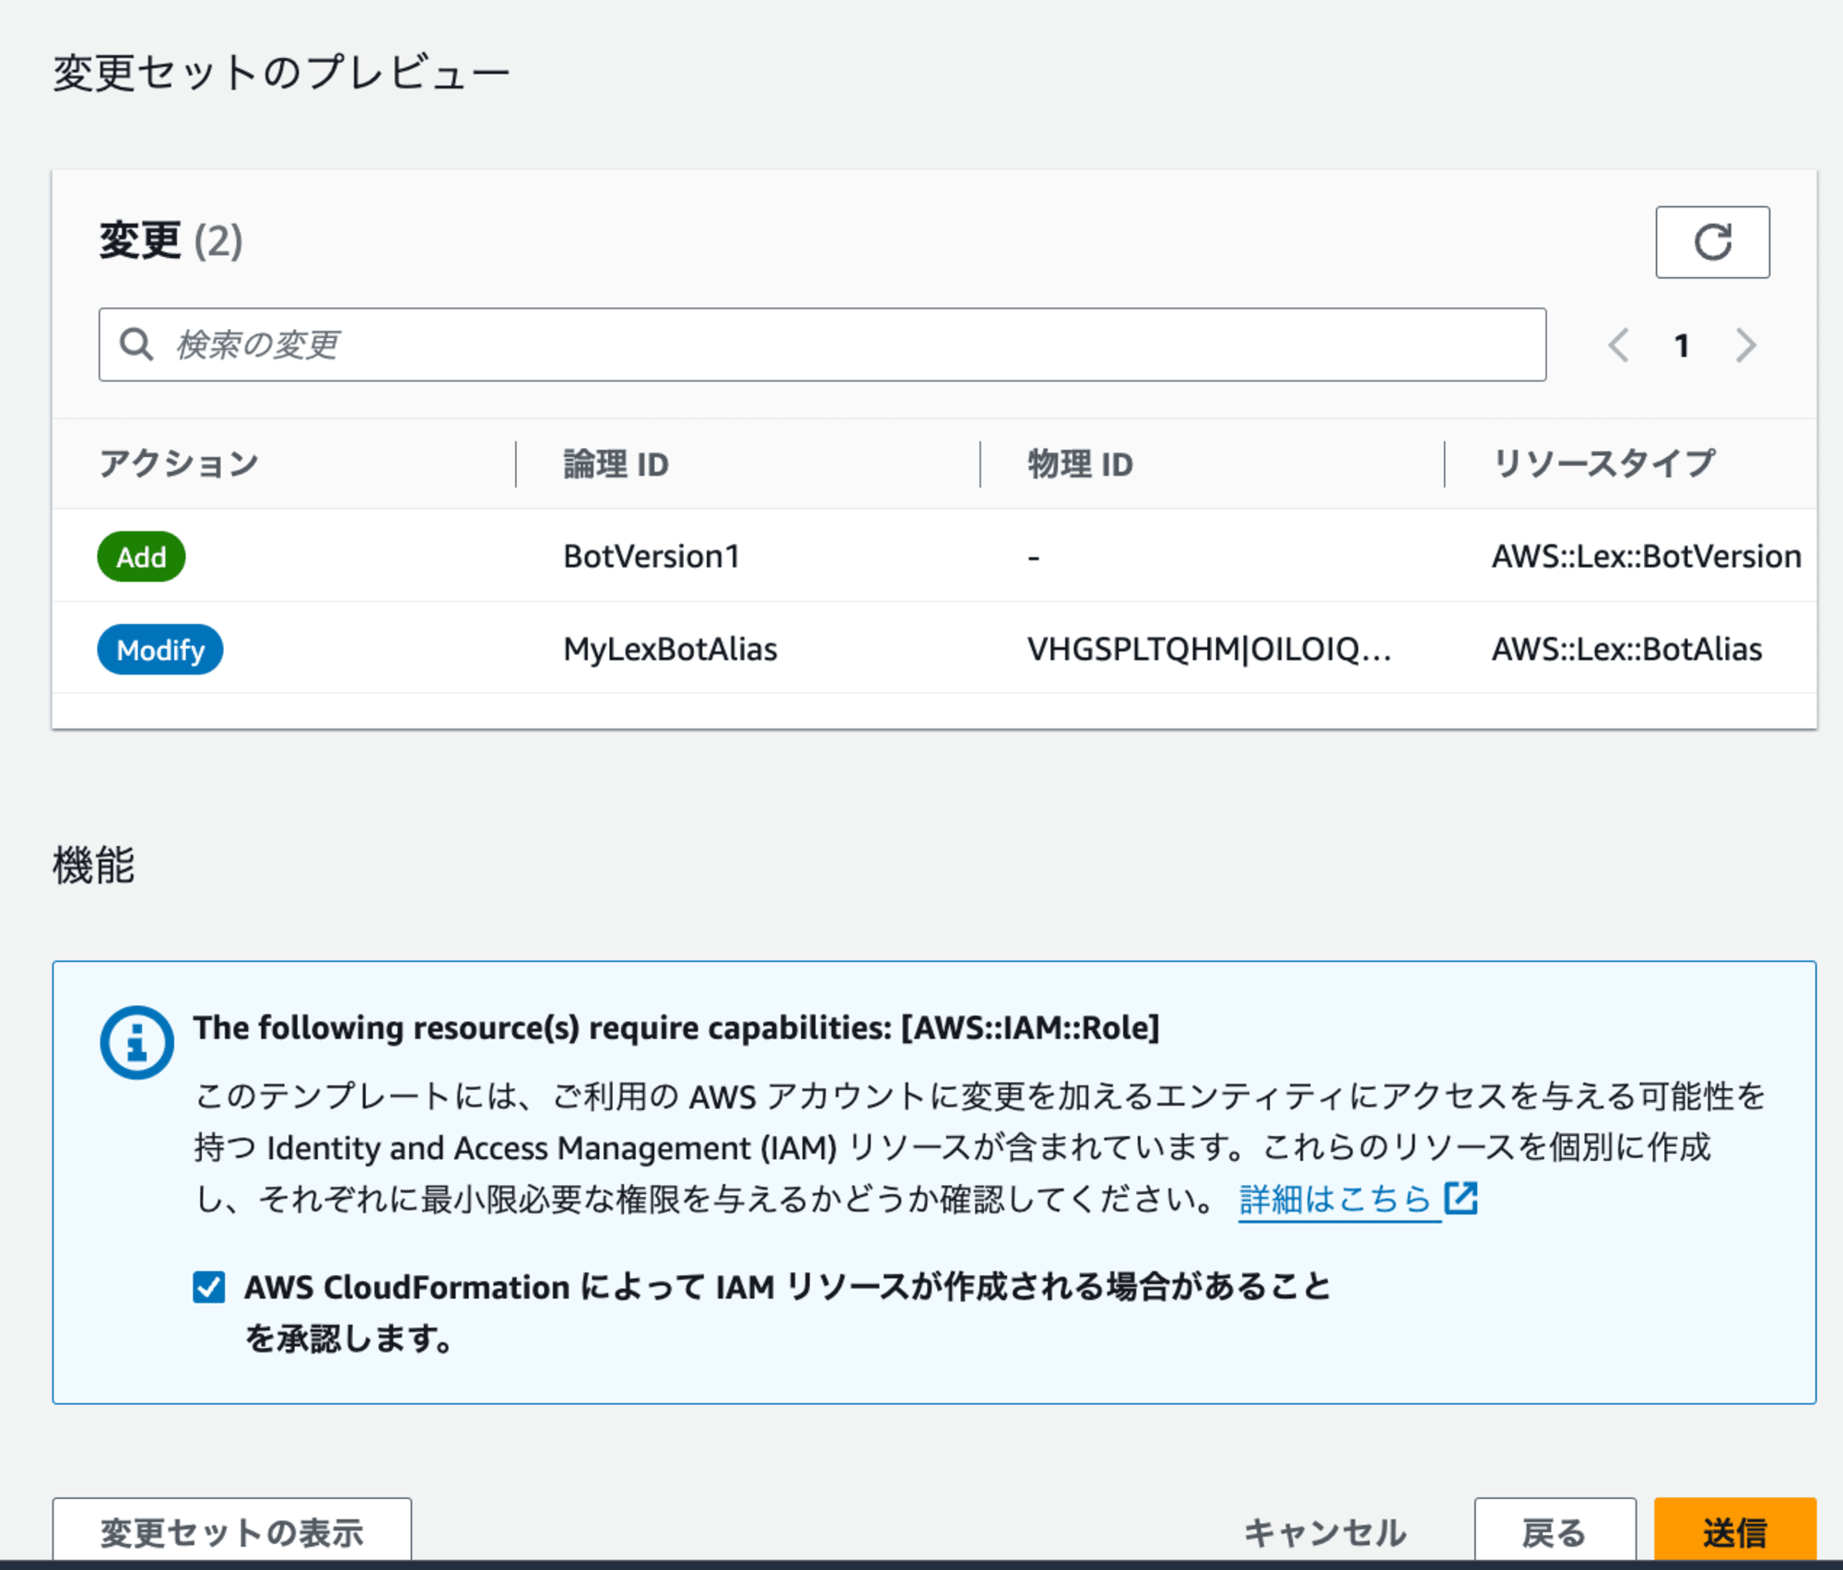The image size is (1843, 1570).
Task: Click the VHGSPLTQHM|OILOIQ... physical ID
Action: point(1209,650)
